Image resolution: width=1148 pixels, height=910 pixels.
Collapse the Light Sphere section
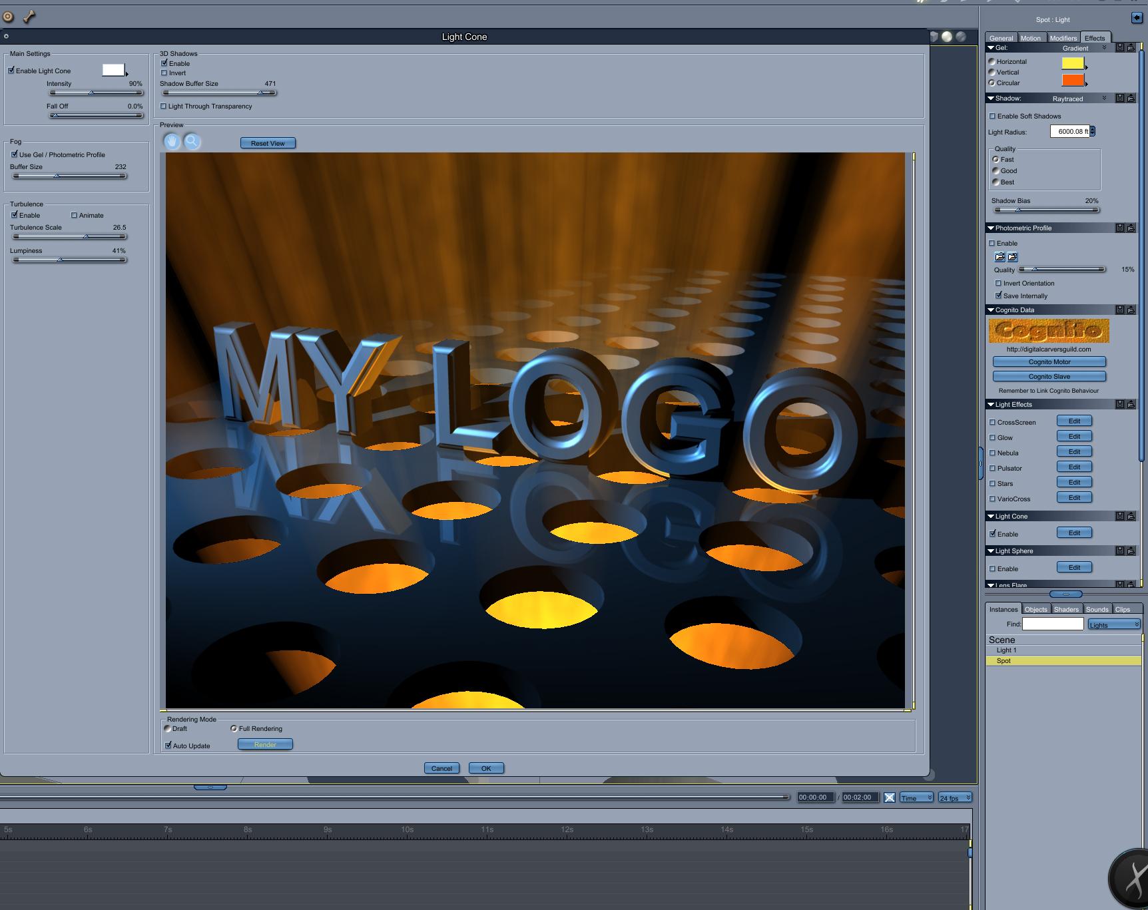991,551
